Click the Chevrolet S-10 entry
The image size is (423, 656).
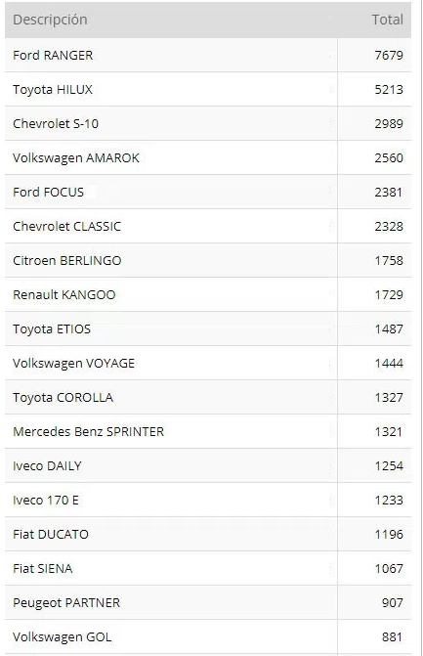pos(56,123)
